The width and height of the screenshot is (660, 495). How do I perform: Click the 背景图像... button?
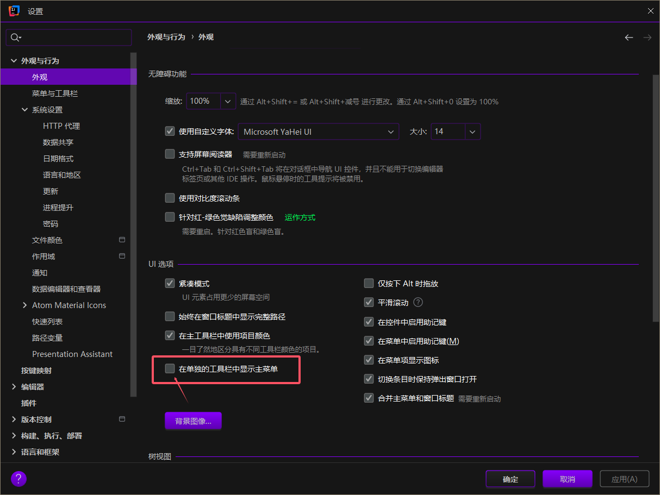(193, 421)
